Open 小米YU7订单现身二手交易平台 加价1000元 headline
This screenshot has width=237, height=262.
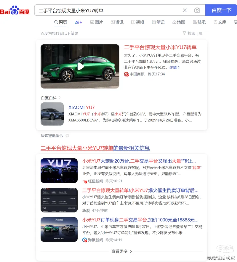point(140,220)
